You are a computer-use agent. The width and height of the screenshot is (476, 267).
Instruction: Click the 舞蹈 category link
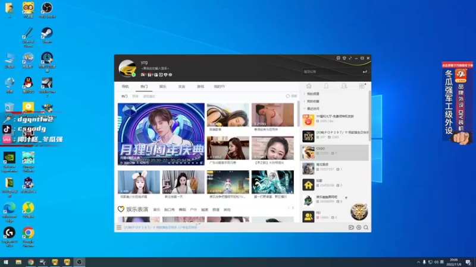click(182, 209)
